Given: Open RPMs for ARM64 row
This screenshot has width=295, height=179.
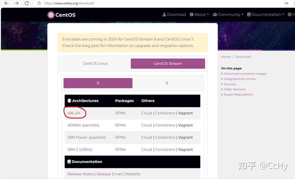Looking at the screenshot, I should tap(120, 125).
